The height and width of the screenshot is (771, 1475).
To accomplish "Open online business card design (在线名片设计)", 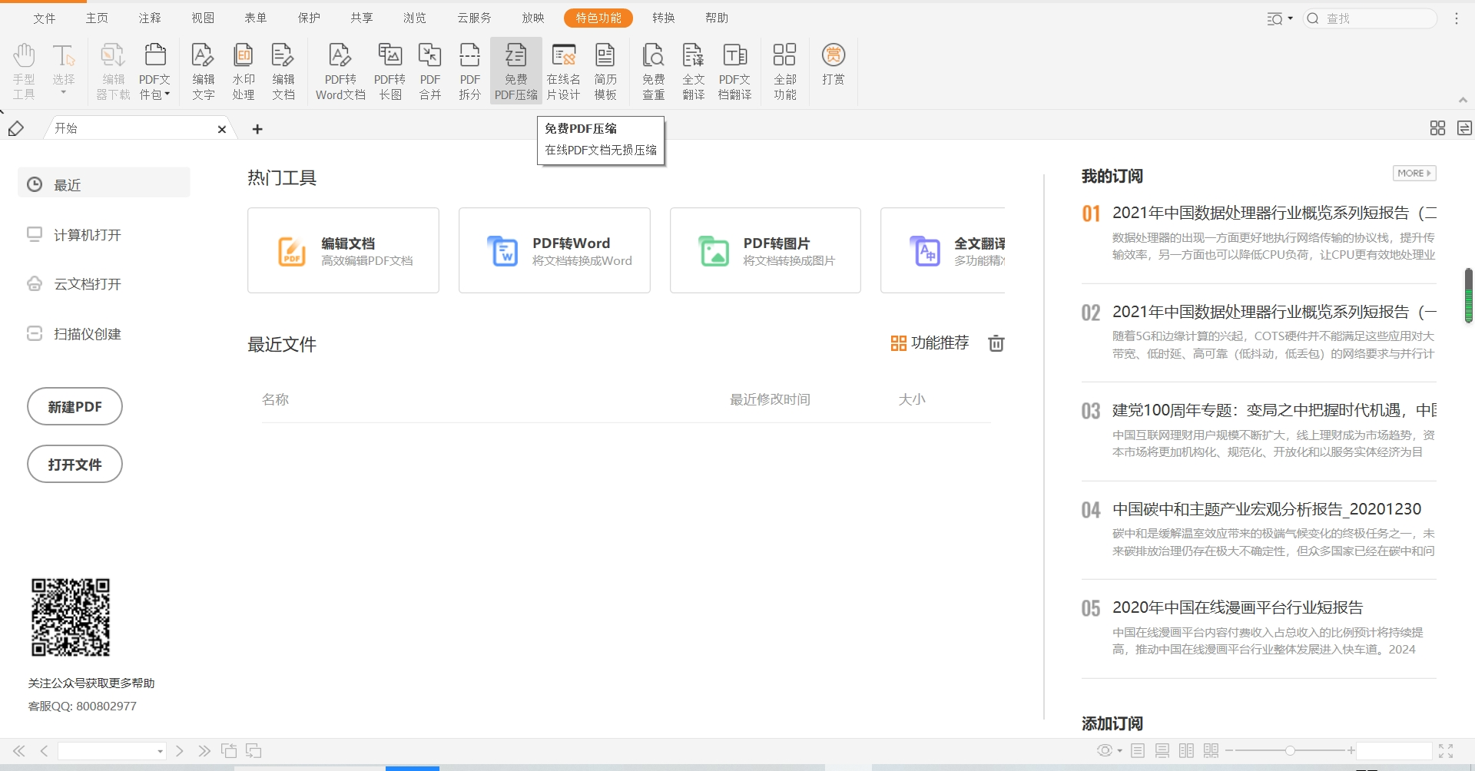I will pos(563,69).
